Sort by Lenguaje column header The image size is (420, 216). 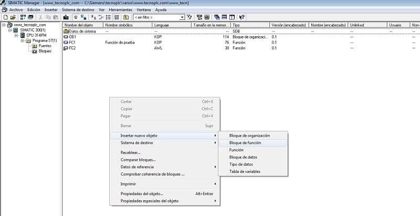pos(172,25)
